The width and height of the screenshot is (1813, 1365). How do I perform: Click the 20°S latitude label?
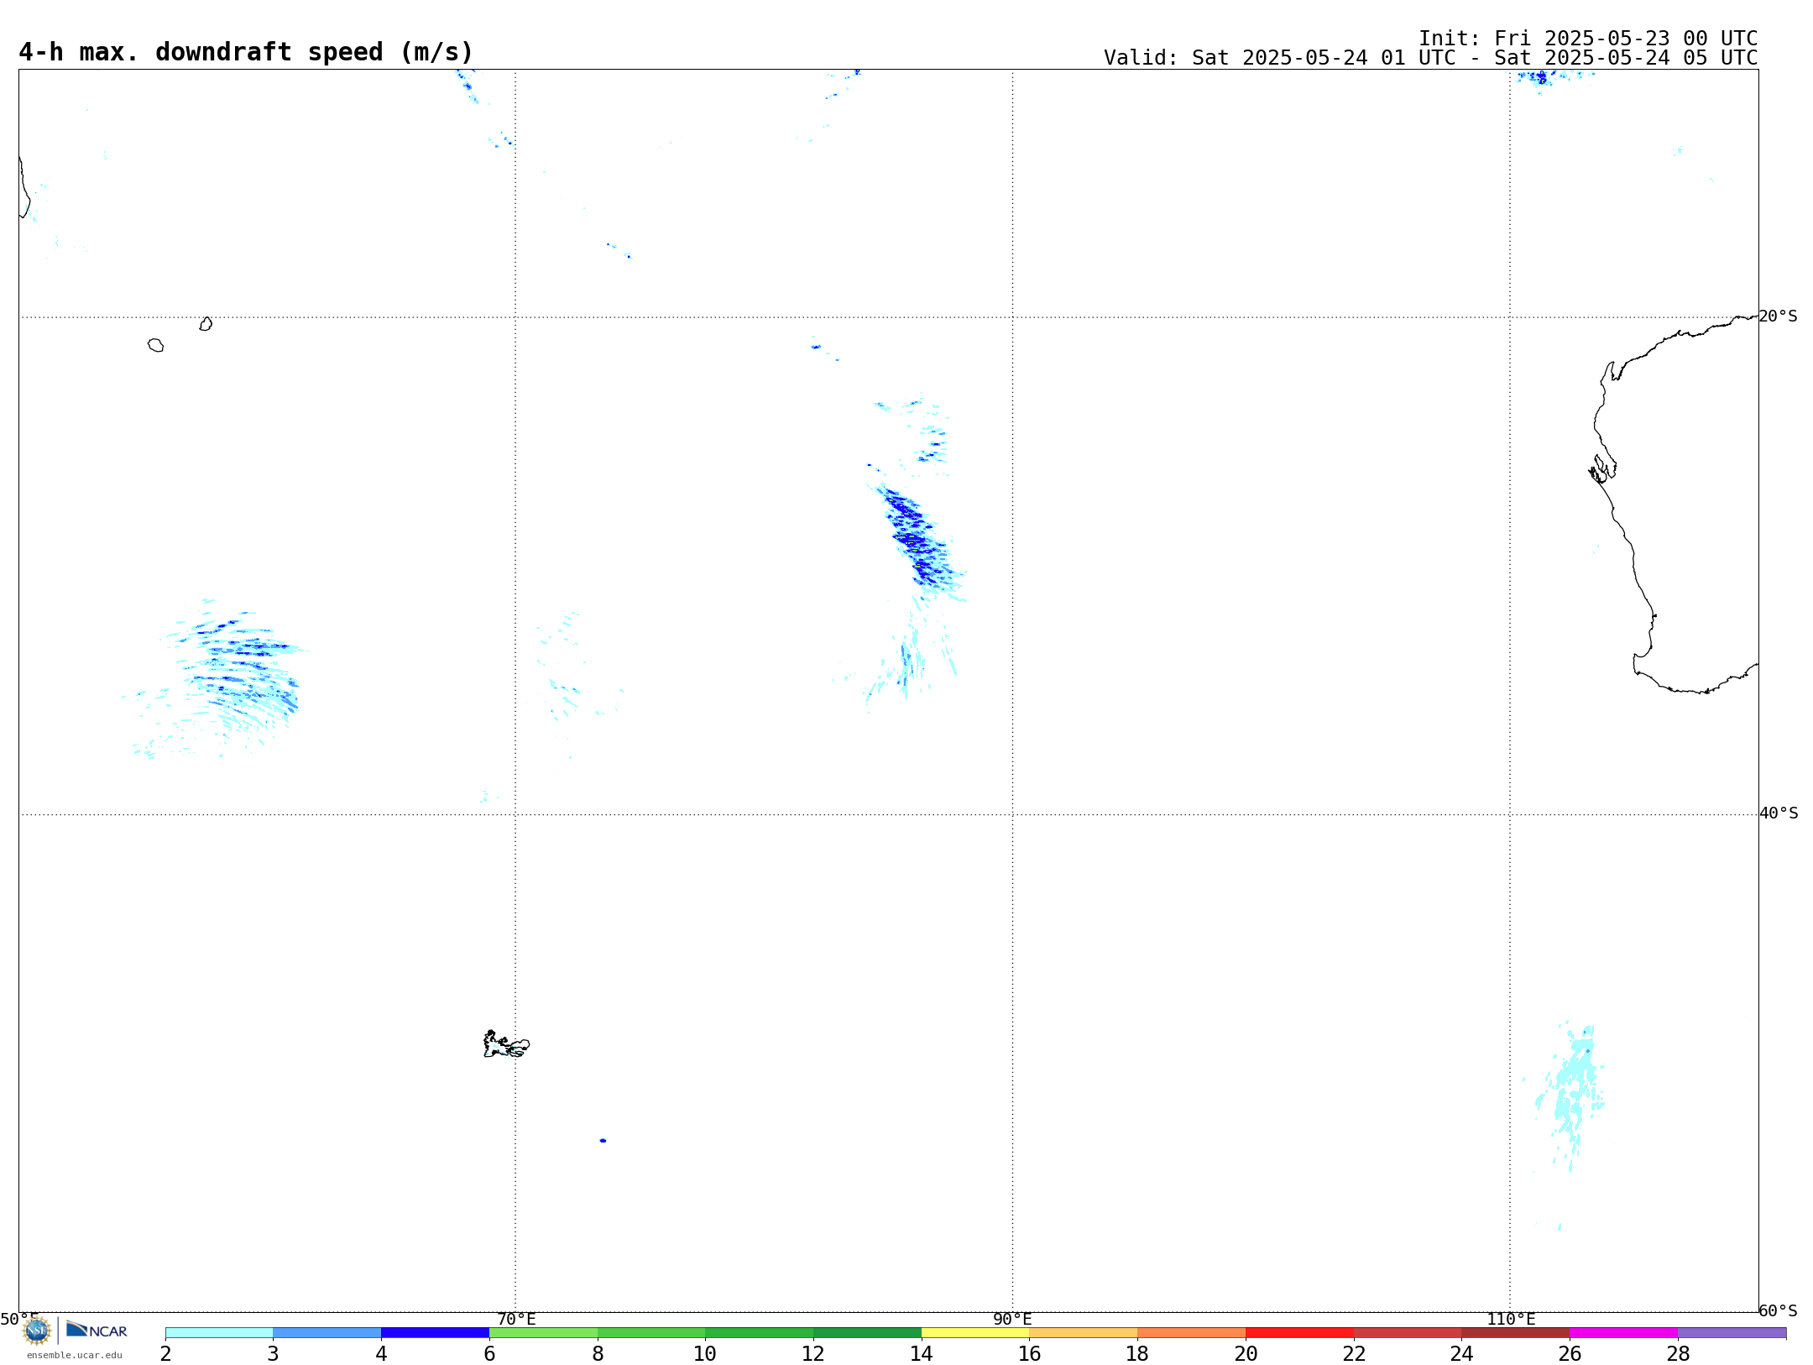coord(1779,316)
